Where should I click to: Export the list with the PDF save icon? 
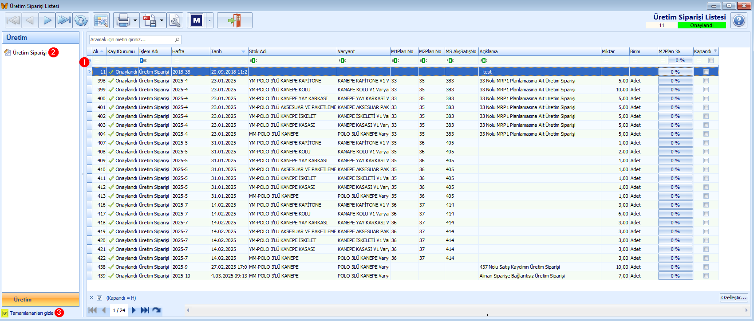[x=150, y=20]
